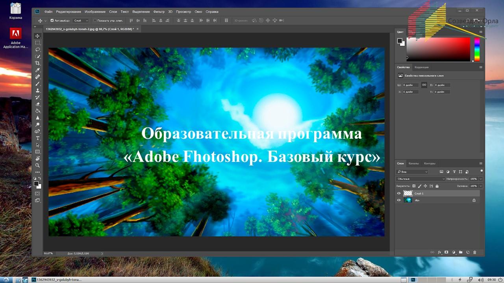Select the Quick Selection tool
Image resolution: width=504 pixels, height=283 pixels.
click(x=38, y=56)
